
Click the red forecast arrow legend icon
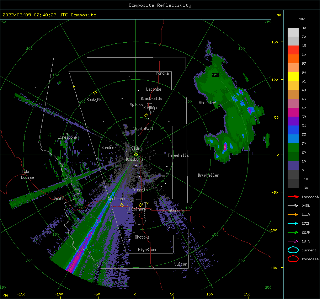tap(293, 197)
